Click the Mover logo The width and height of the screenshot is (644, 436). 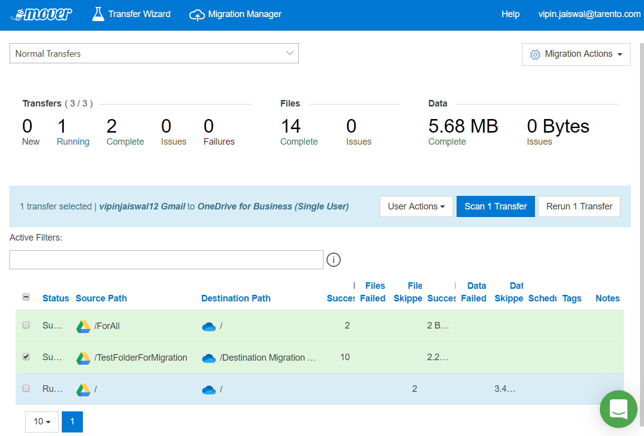point(40,14)
